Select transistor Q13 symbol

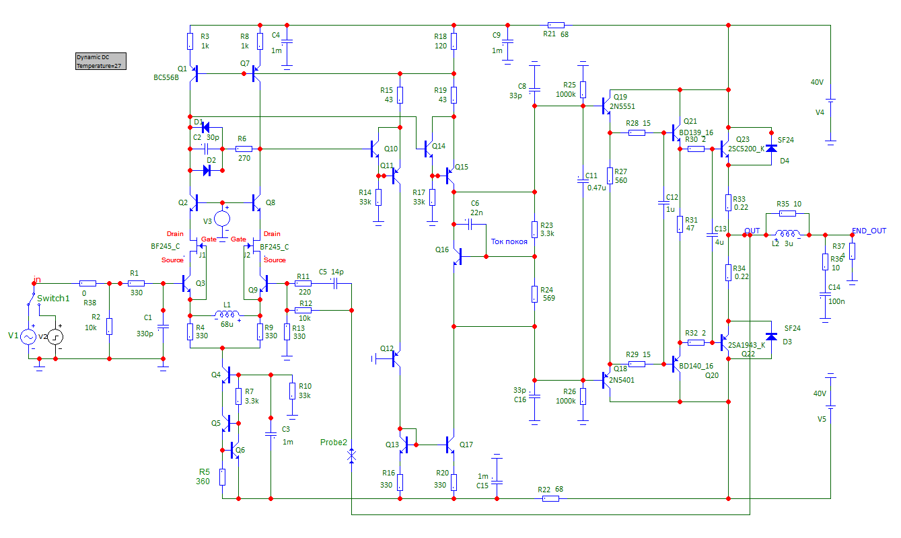click(404, 445)
